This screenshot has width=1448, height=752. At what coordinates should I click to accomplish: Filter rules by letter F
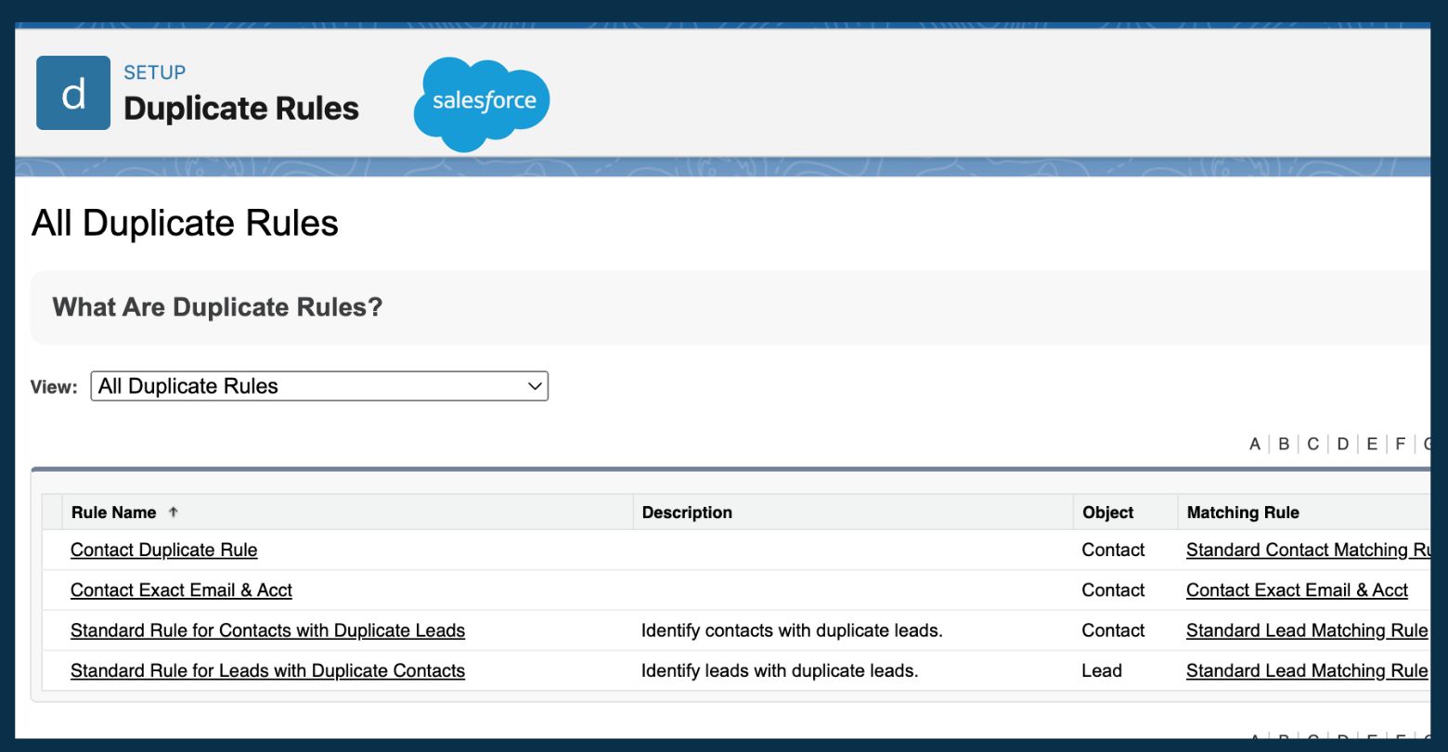(x=1400, y=444)
